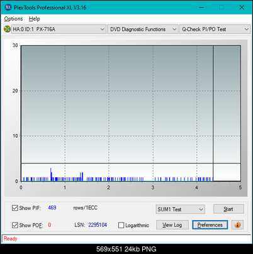
Task: Click the PI/PO error graph area
Action: point(131,113)
